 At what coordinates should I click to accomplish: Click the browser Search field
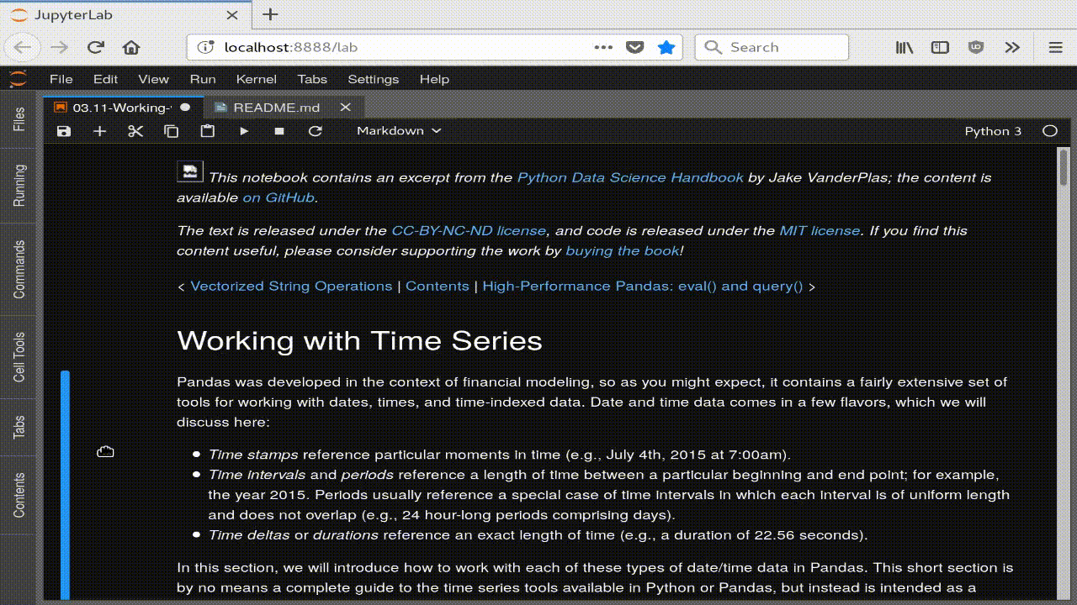point(772,47)
